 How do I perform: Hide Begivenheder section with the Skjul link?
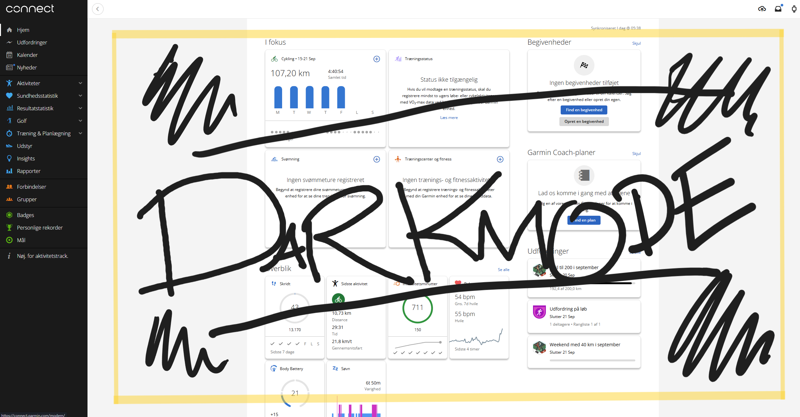[636, 43]
